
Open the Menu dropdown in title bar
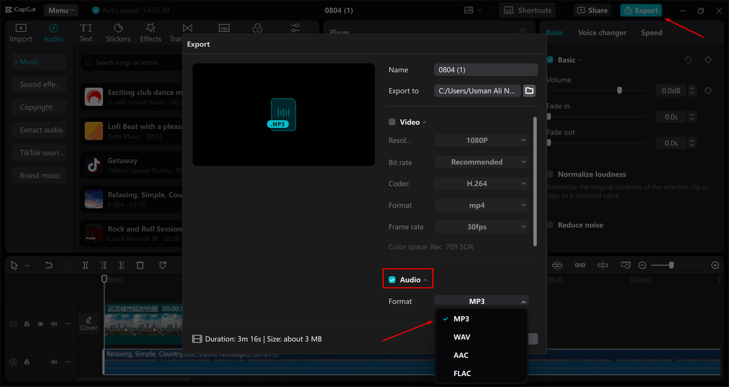(x=61, y=10)
